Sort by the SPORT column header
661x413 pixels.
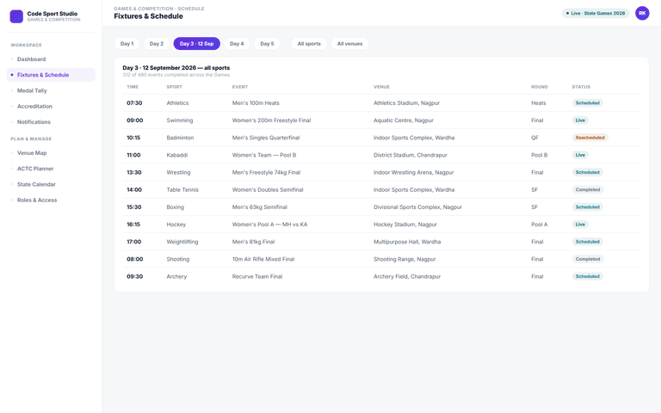pos(174,87)
